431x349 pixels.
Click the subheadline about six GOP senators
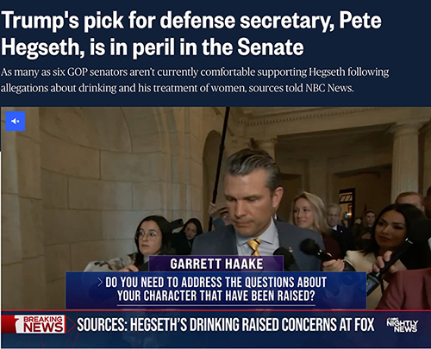[x=195, y=80]
